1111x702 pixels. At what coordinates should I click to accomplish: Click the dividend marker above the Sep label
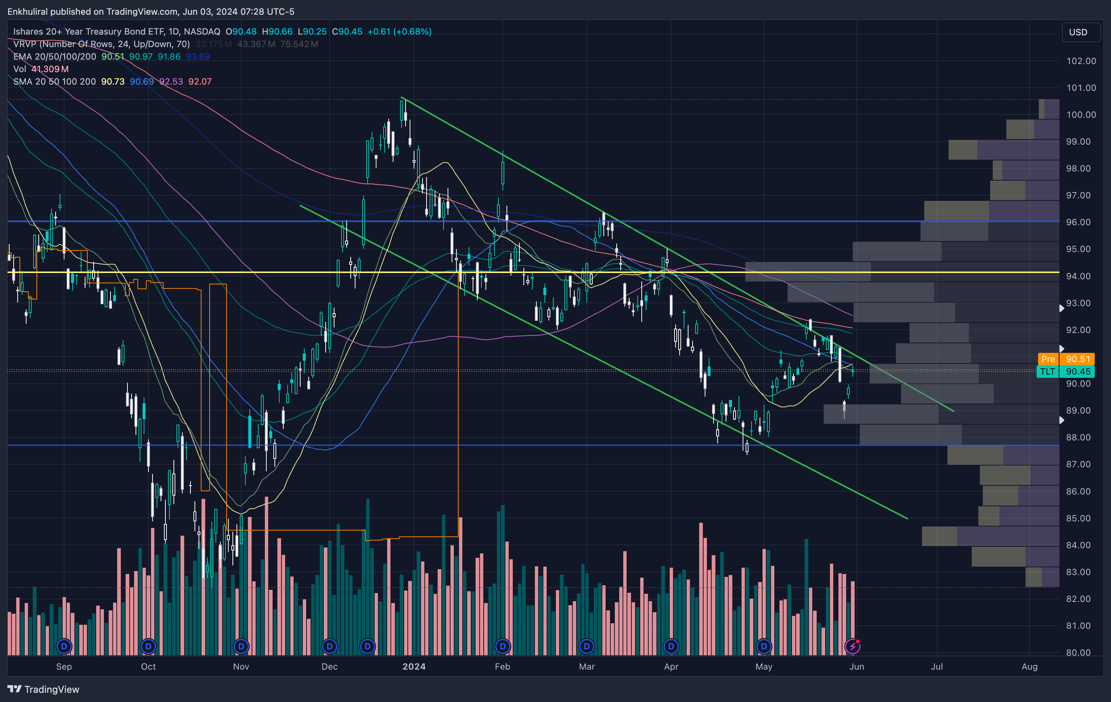tap(64, 646)
